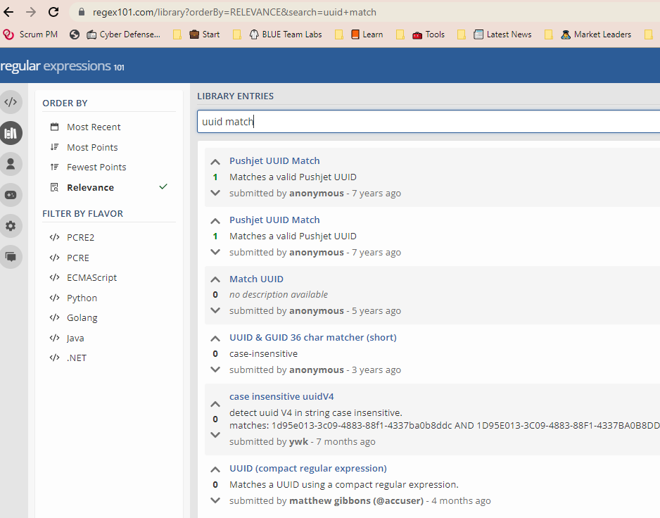
Task: Upvote UUID compact regular expression entry
Action: tap(215, 469)
